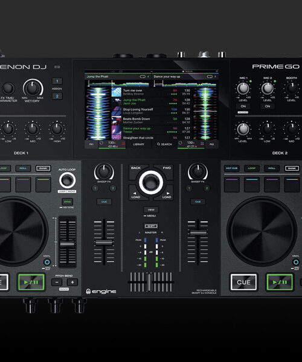
Task: Click the central browse encoder knob
Action: pos(151,182)
